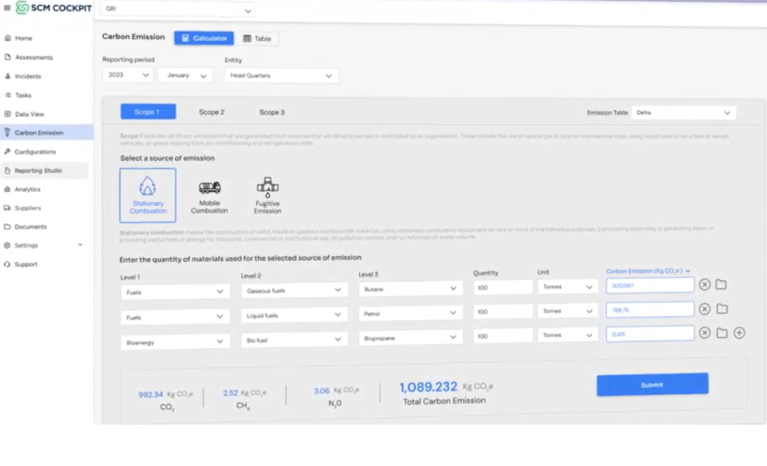Image resolution: width=767 pixels, height=466 pixels.
Task: Toggle the sidebar with hamburger menu
Action: click(6, 6)
